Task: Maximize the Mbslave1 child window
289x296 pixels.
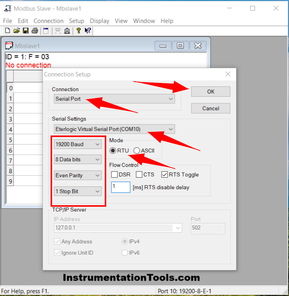Action: (180, 46)
